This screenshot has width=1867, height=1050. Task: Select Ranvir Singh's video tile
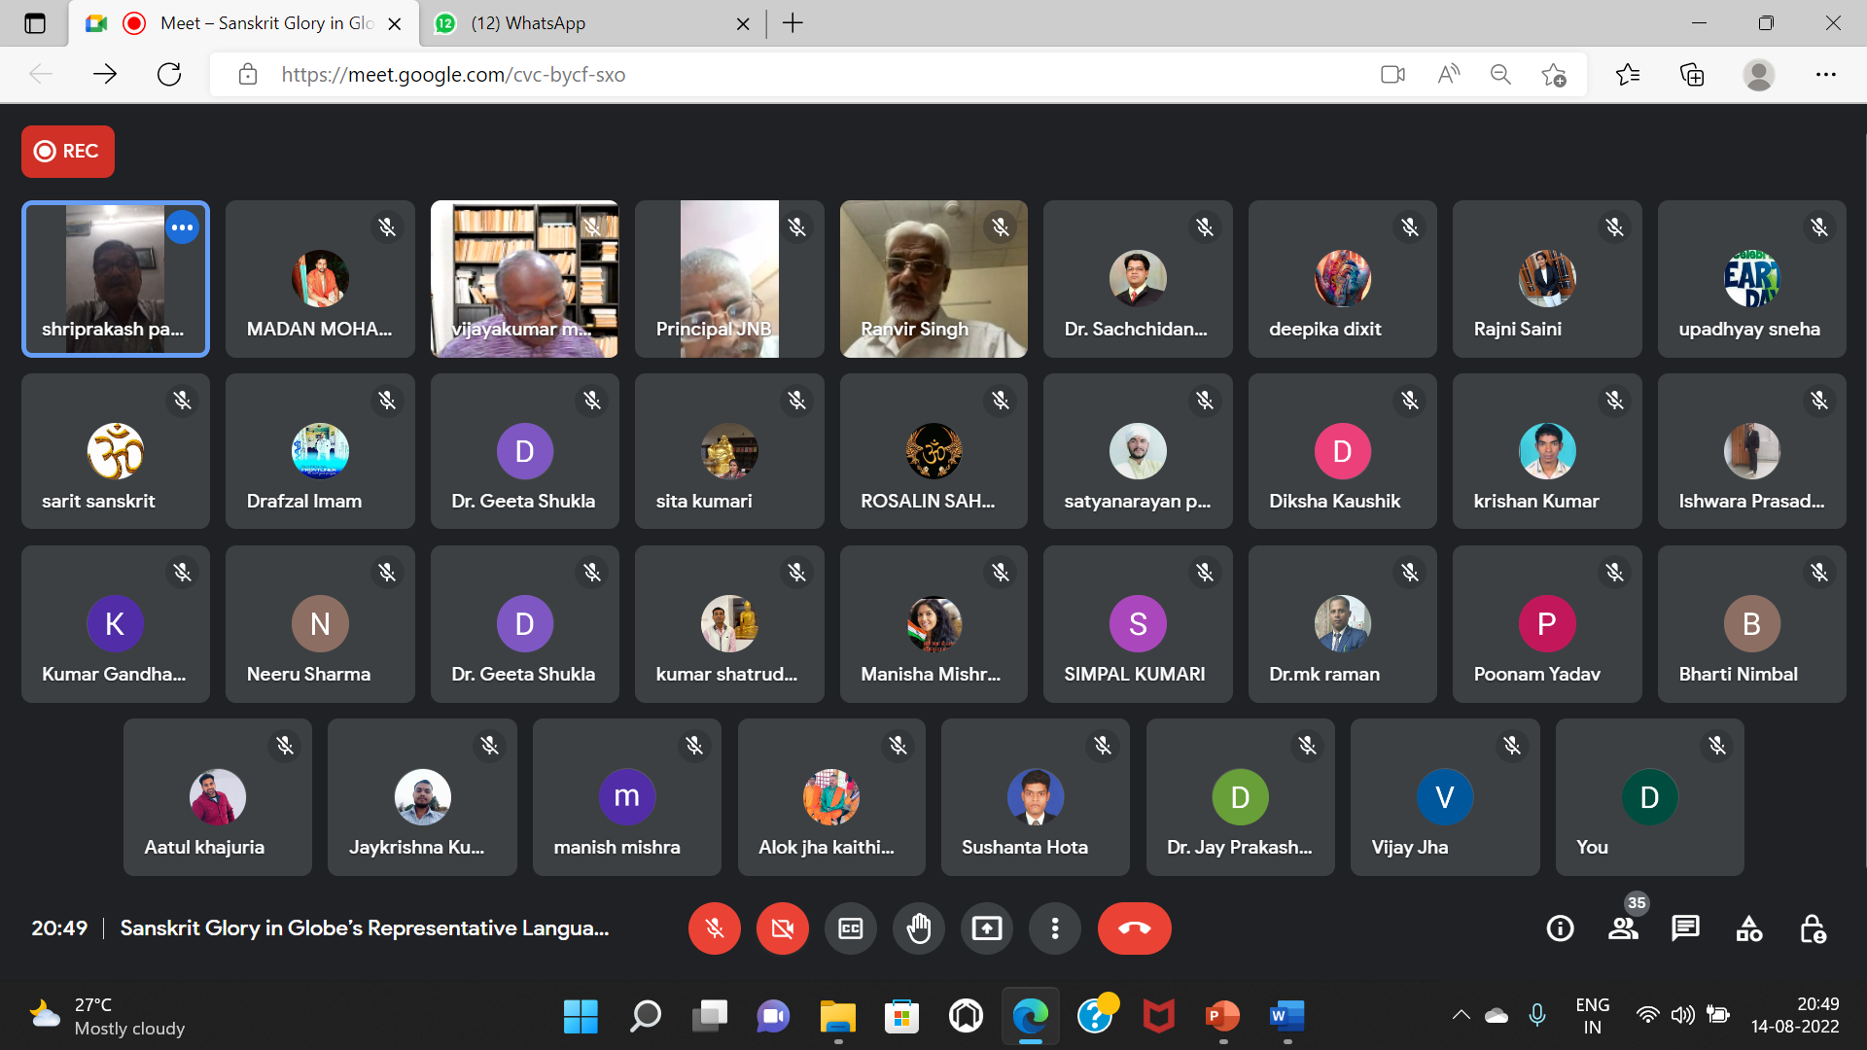[933, 279]
